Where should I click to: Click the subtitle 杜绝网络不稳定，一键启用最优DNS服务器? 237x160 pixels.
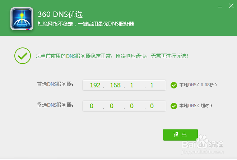click(x=86, y=24)
